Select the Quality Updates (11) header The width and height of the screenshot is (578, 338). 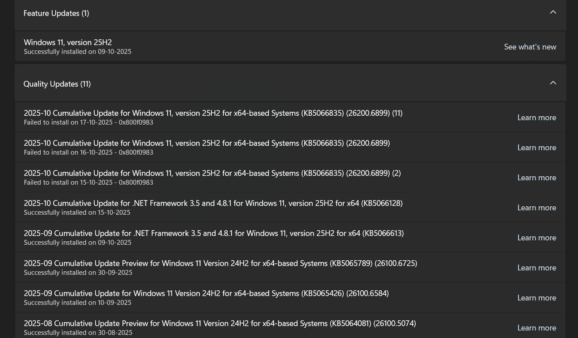(x=57, y=84)
